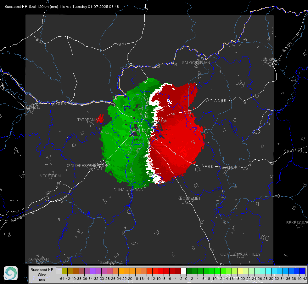The image size is (308, 284).
Task: Click the KAPOSVÁR city label
Action: (38, 259)
